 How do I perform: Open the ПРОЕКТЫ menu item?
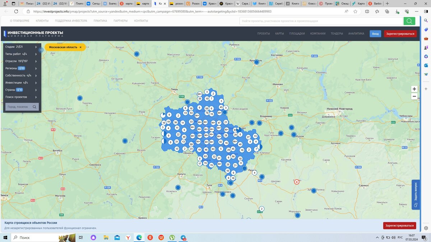(x=264, y=34)
